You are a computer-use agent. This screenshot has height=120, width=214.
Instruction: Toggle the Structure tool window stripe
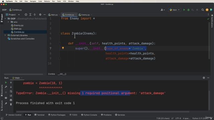2,106
